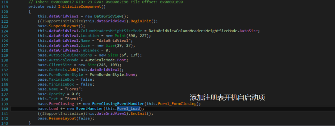Viewport: 335px width, 126px height.
Task: Click DataGridViewColumnHeadersHeightSizeMode enum type name
Action: 193,31
